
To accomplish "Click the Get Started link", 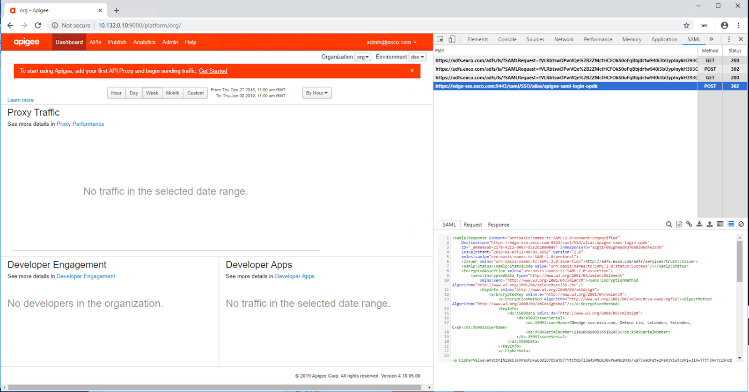I will pyautogui.click(x=213, y=71).
